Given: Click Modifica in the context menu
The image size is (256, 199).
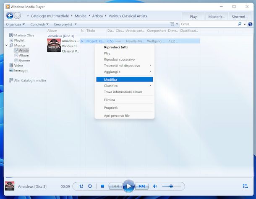Looking at the screenshot, I should [125, 79].
